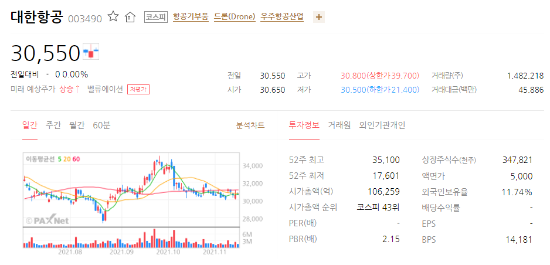Switch to the 주간 chart tab

pos(53,125)
